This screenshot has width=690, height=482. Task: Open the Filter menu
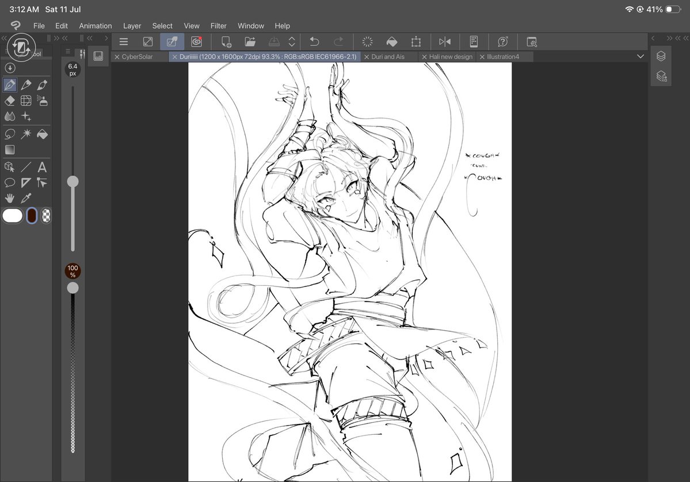218,26
